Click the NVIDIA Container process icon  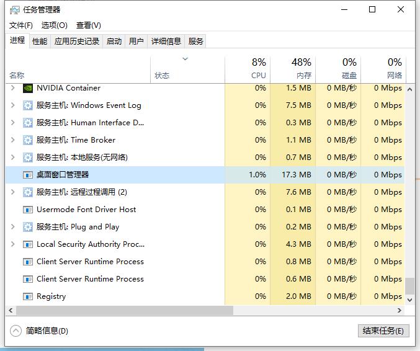[27, 88]
